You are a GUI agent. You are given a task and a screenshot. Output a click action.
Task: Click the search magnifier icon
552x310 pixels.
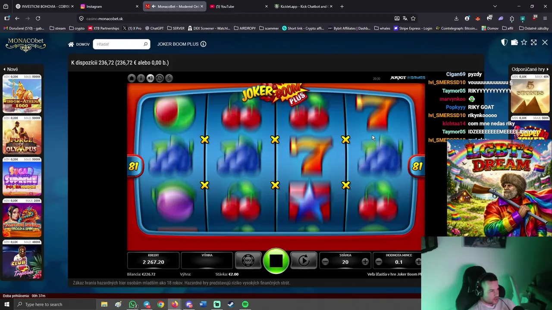point(145,44)
